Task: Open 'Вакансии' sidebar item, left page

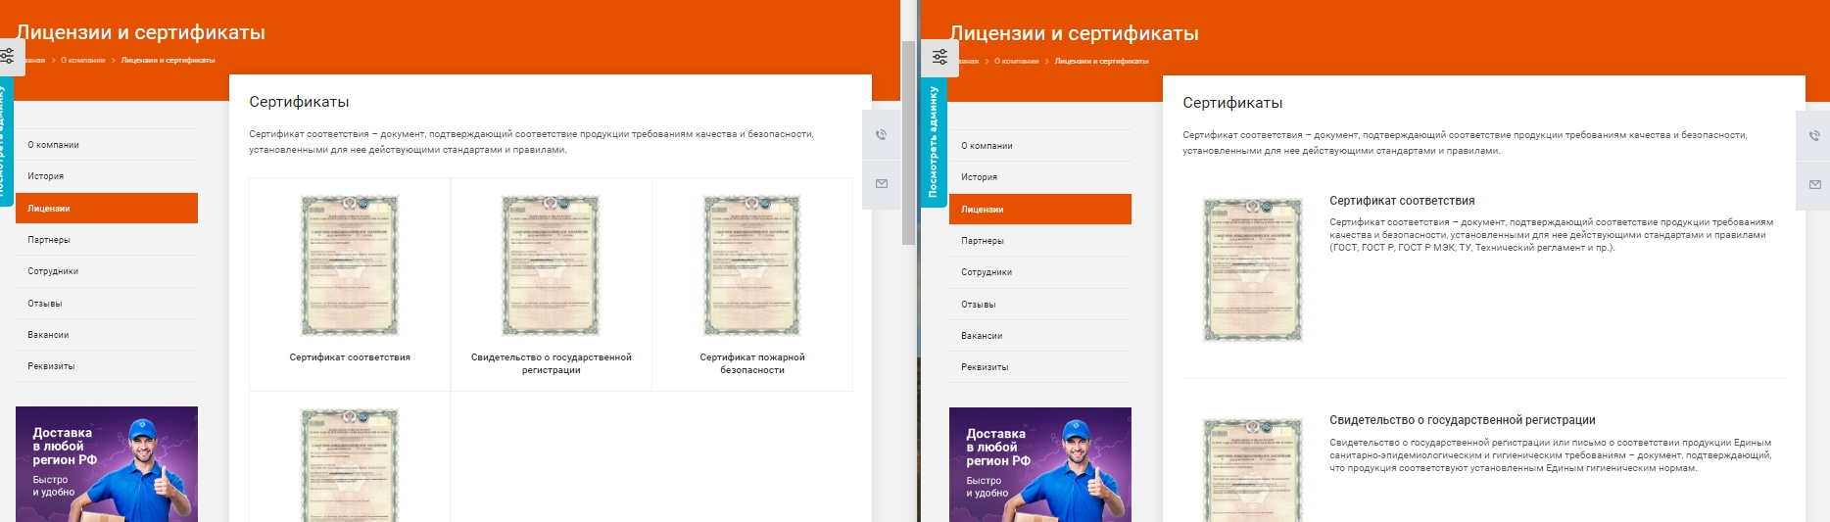Action: pos(107,335)
